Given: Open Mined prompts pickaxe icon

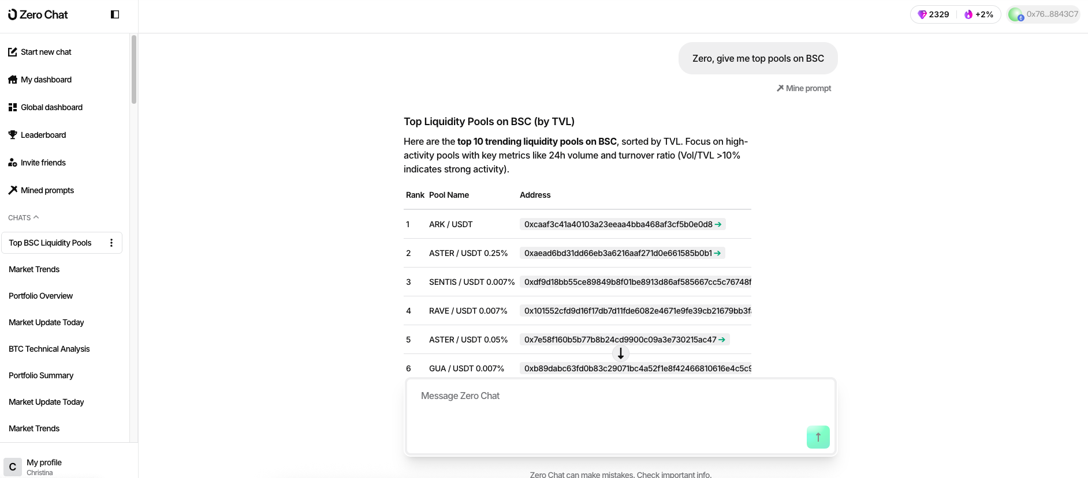Looking at the screenshot, I should [12, 190].
